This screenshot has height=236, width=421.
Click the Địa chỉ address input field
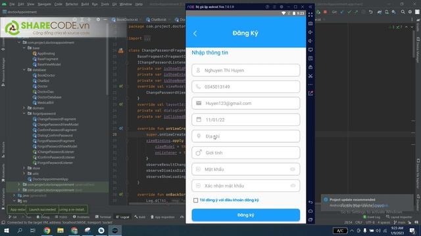point(245,136)
